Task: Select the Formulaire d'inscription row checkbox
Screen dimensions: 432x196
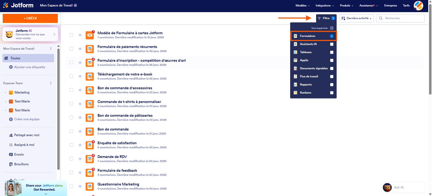Action: pyautogui.click(x=71, y=63)
